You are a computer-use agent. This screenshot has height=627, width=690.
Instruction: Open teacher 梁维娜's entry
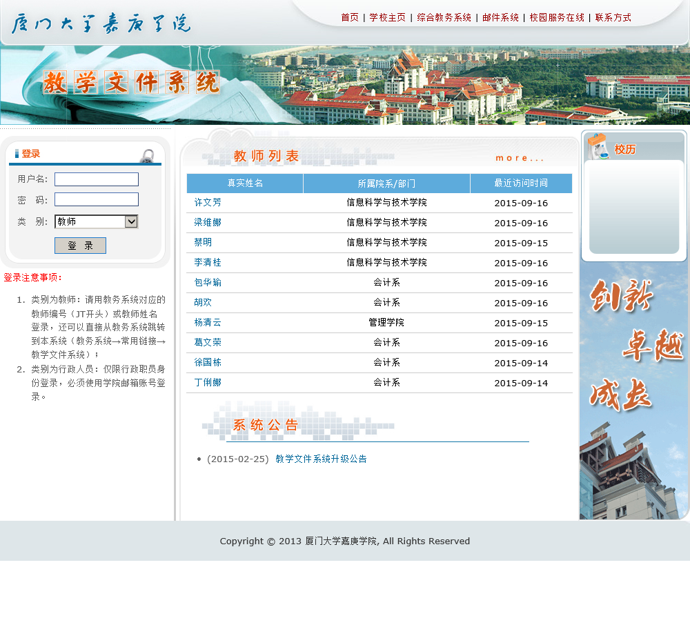[208, 223]
